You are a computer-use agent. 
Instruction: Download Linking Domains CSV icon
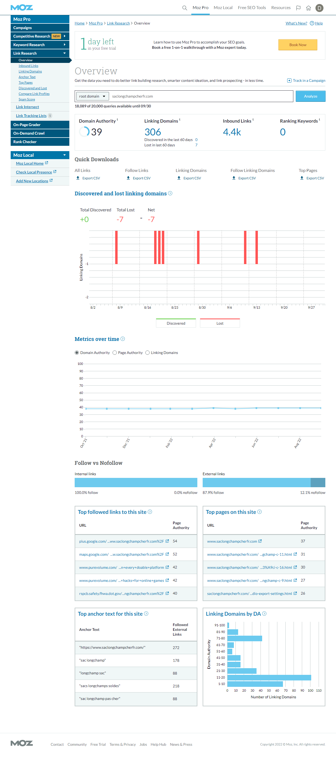point(179,178)
